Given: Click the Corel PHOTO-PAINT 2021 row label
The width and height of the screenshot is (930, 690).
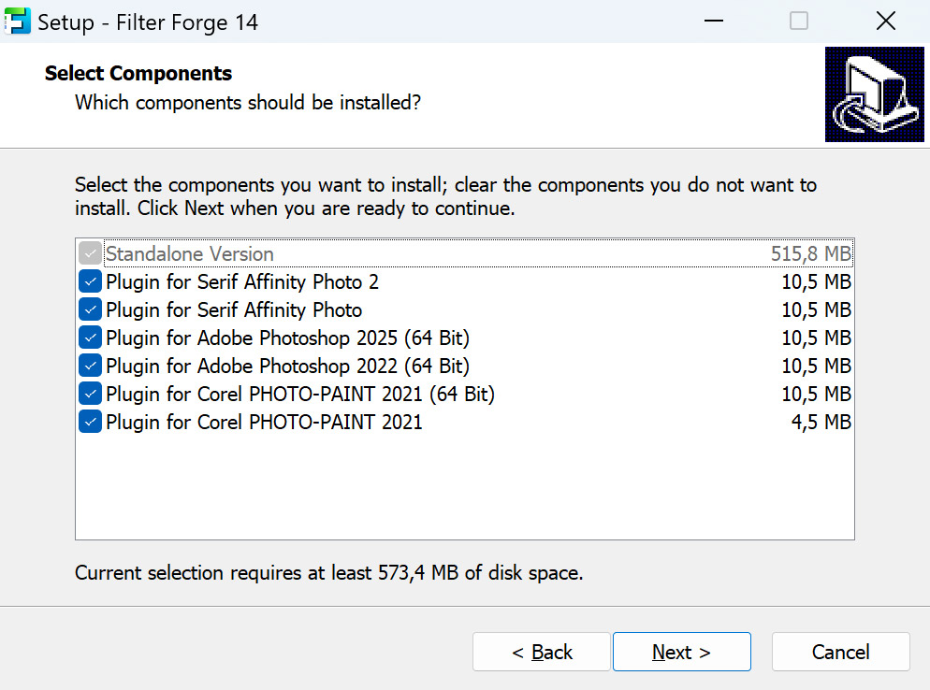Looking at the screenshot, I should [263, 422].
